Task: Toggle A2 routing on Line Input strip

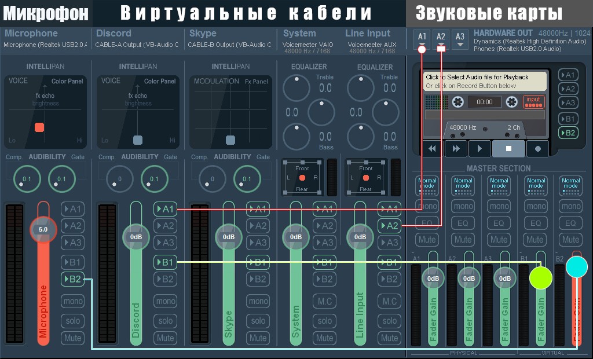Action: [390, 226]
